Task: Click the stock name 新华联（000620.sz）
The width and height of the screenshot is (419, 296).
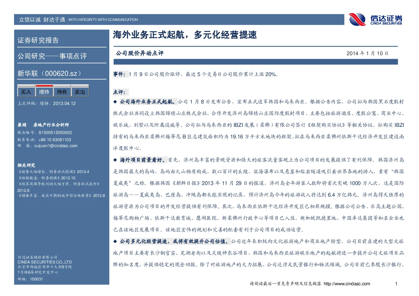Action: 49,73
